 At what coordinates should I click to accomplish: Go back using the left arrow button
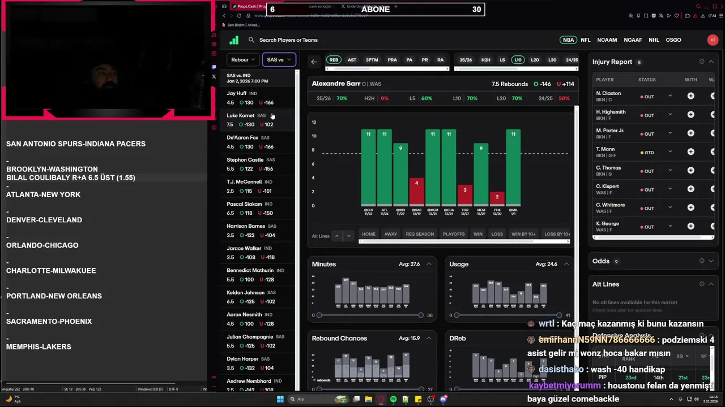[x=314, y=62]
